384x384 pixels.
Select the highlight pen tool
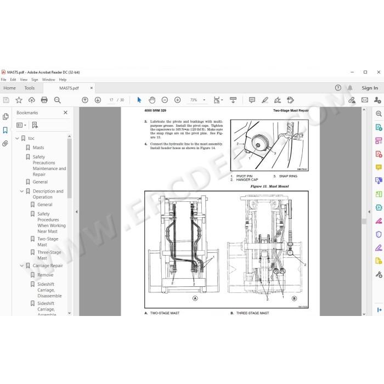click(265, 100)
